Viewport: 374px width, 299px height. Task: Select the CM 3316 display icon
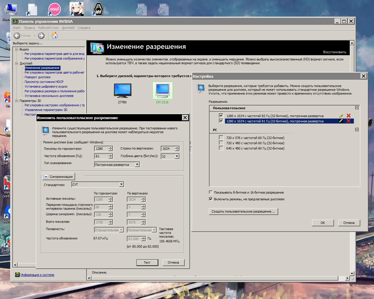[162, 91]
